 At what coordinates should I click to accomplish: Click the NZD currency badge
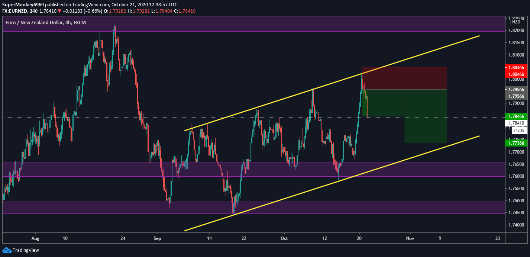pyautogui.click(x=517, y=22)
